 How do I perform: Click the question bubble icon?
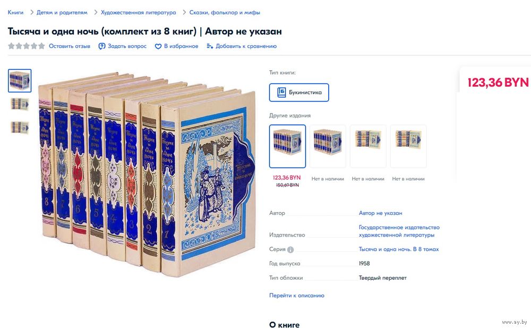point(101,46)
